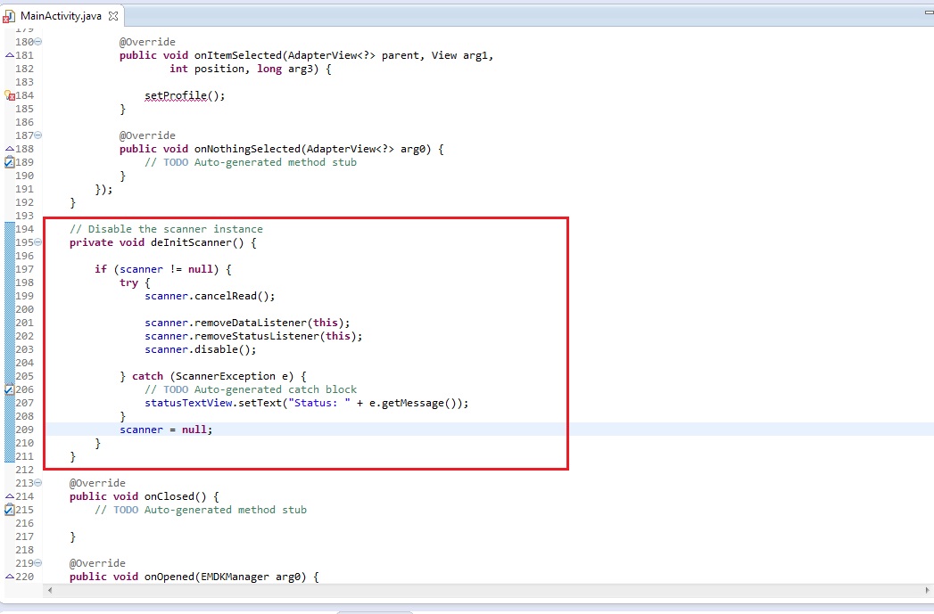The image size is (934, 614).
Task: Click the override indicator triangle on line 214
Action: click(9, 496)
